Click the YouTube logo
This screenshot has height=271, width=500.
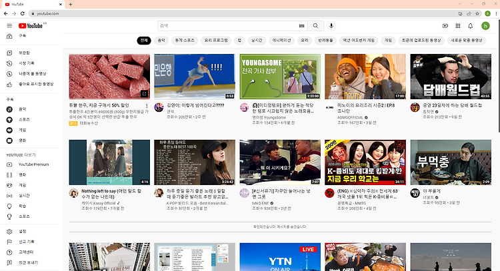click(x=31, y=26)
